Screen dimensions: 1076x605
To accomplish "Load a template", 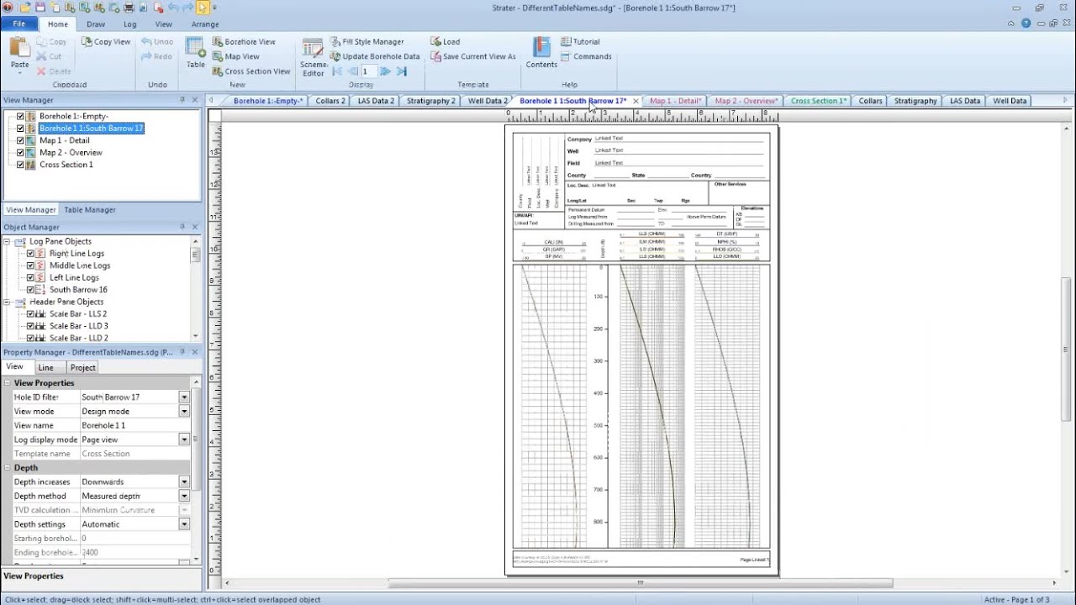I will click(x=446, y=41).
